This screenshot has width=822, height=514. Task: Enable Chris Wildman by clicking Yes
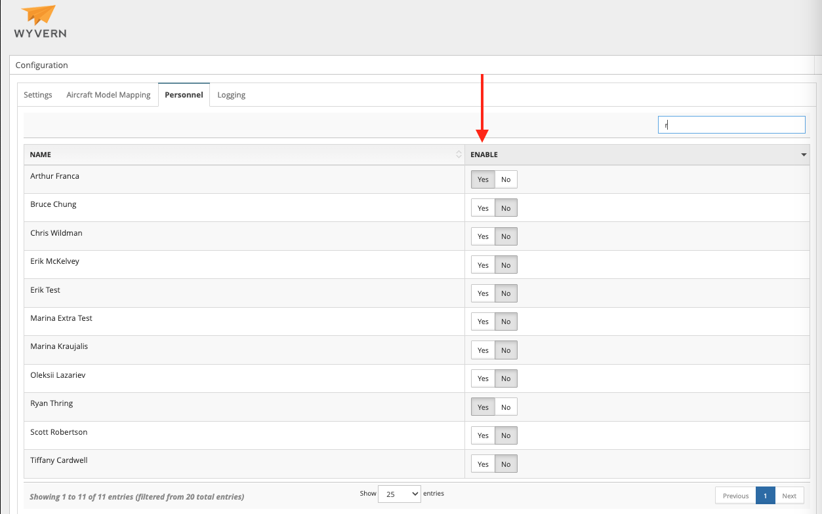point(483,236)
